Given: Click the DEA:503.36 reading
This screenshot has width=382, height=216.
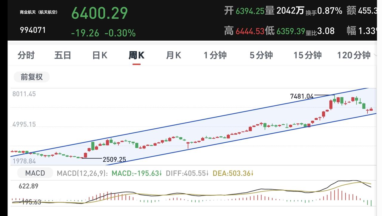Looking at the screenshot, I should [x=232, y=173].
